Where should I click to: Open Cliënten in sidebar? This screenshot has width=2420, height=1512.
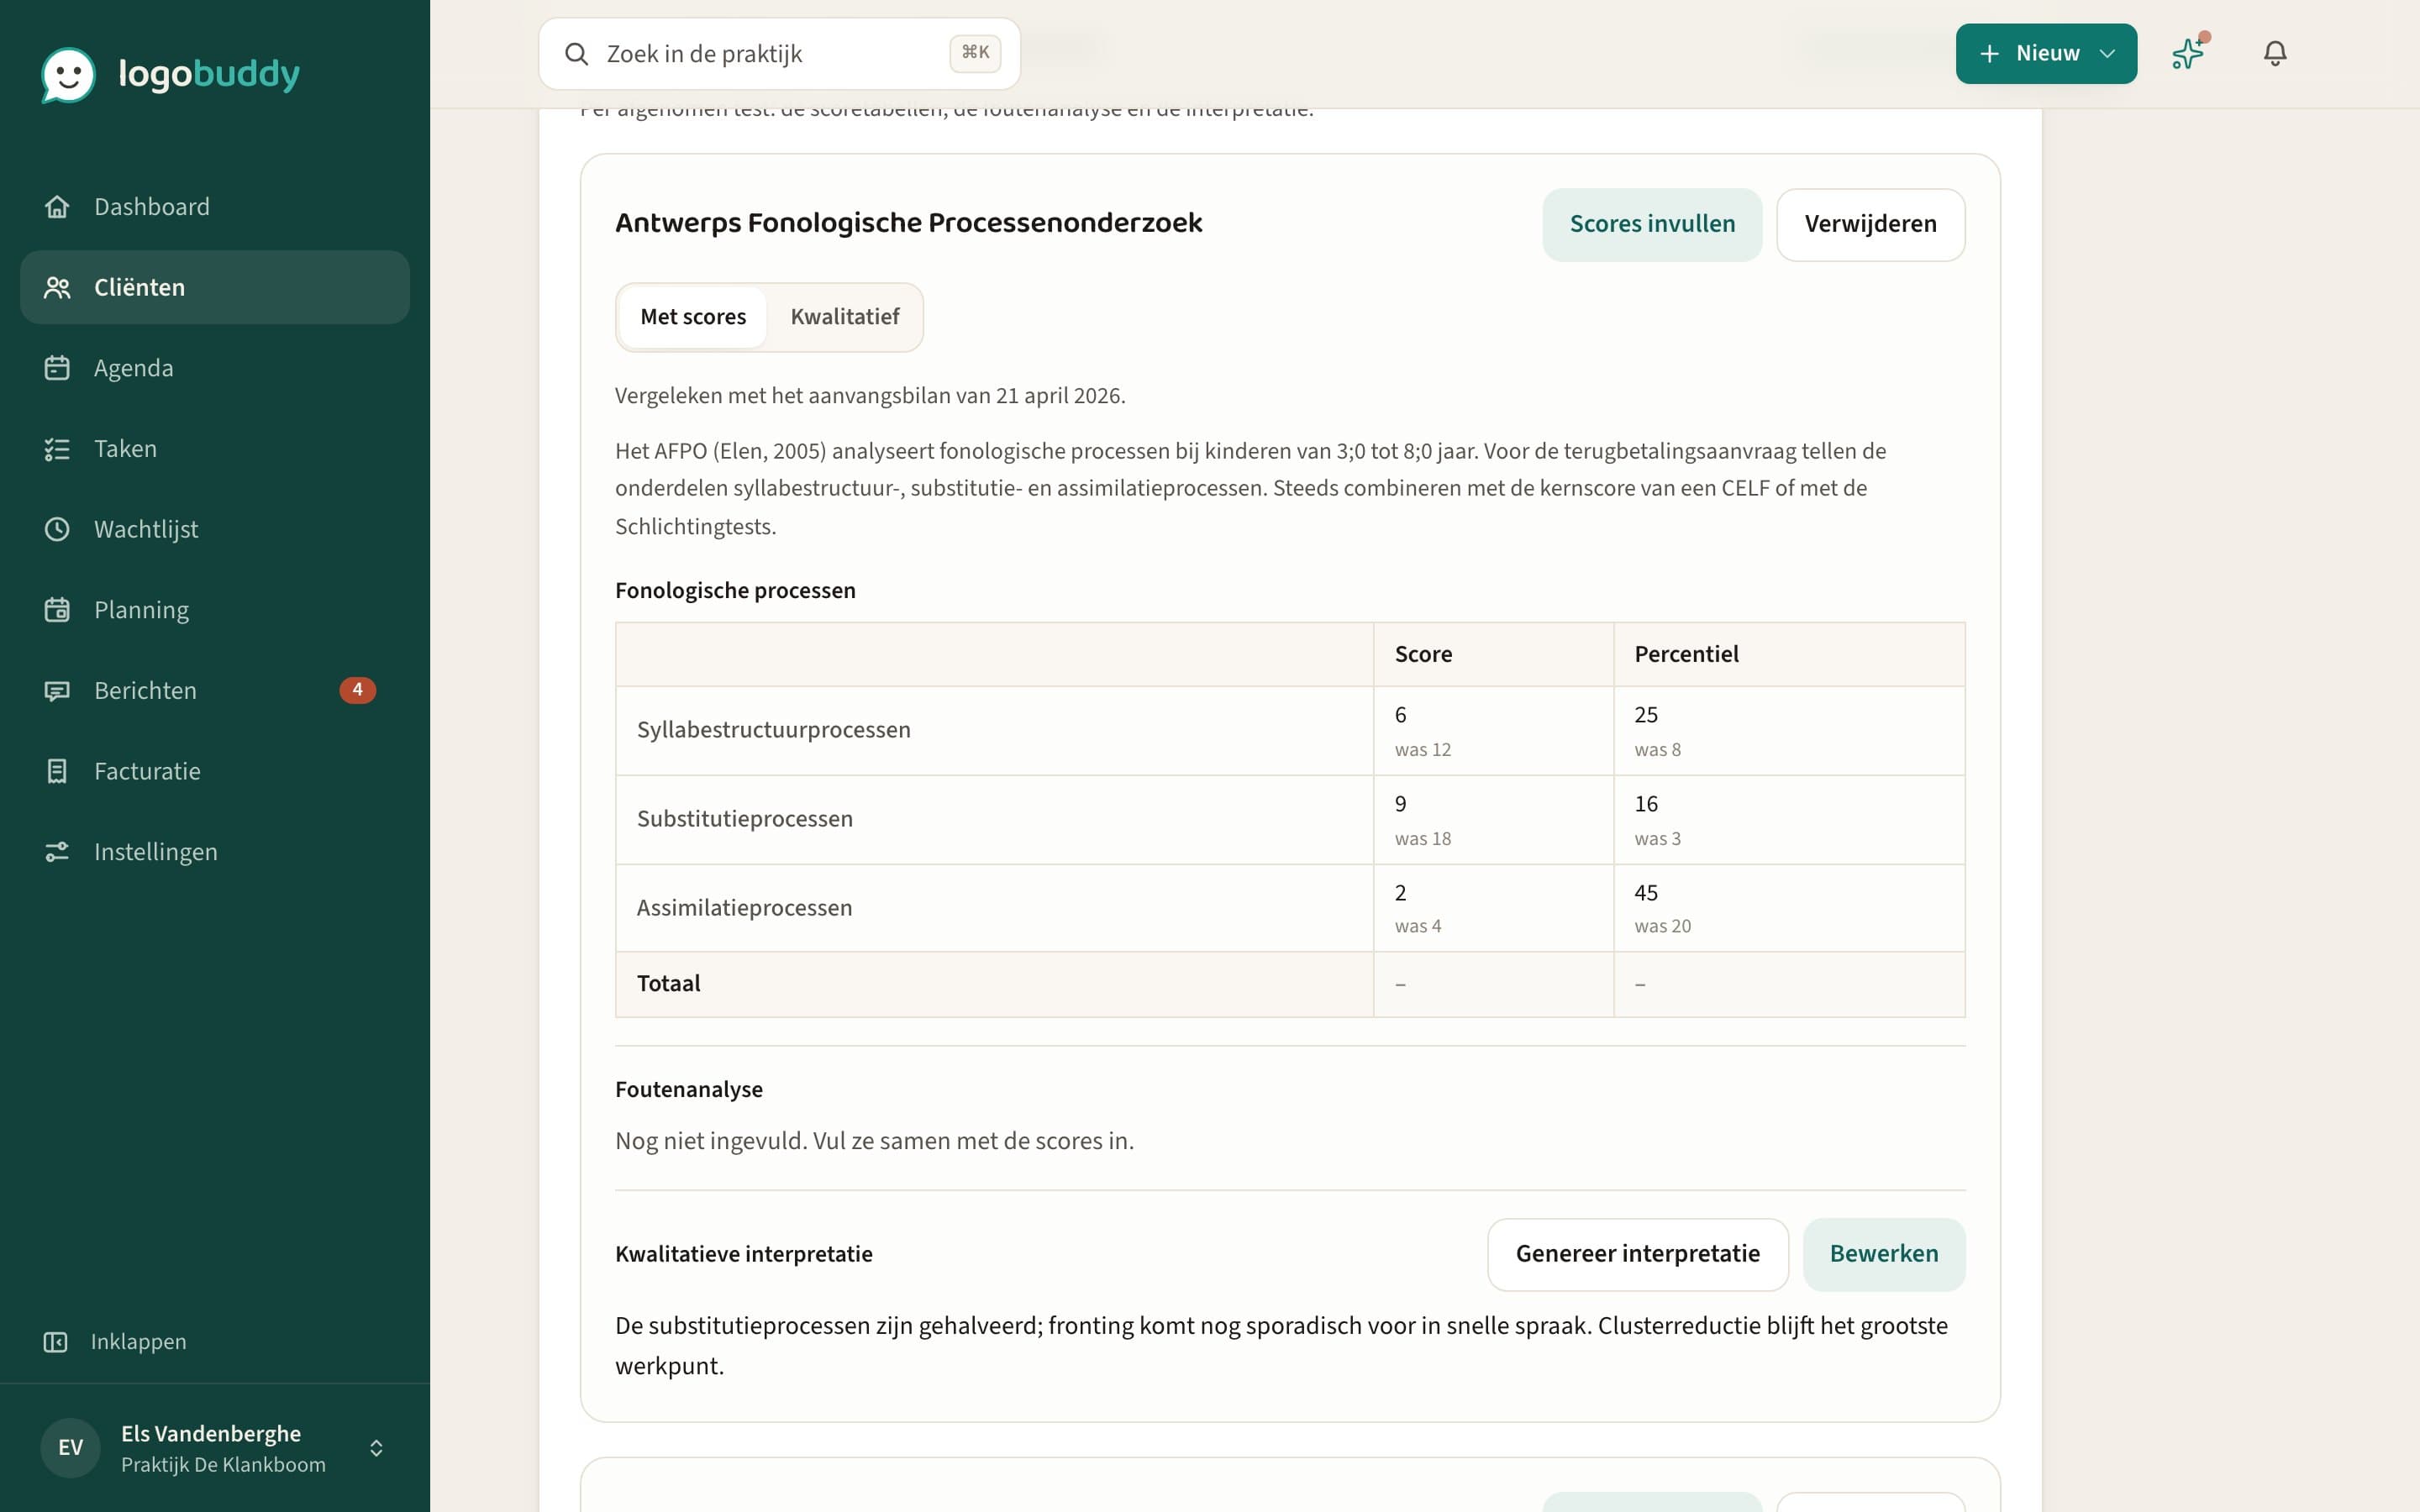tap(215, 288)
